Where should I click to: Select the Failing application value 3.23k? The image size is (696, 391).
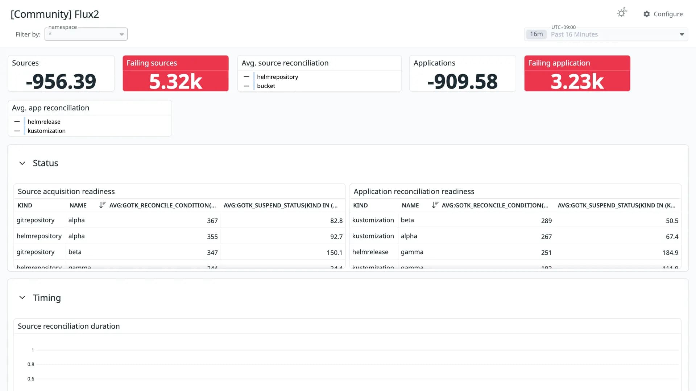[577, 81]
